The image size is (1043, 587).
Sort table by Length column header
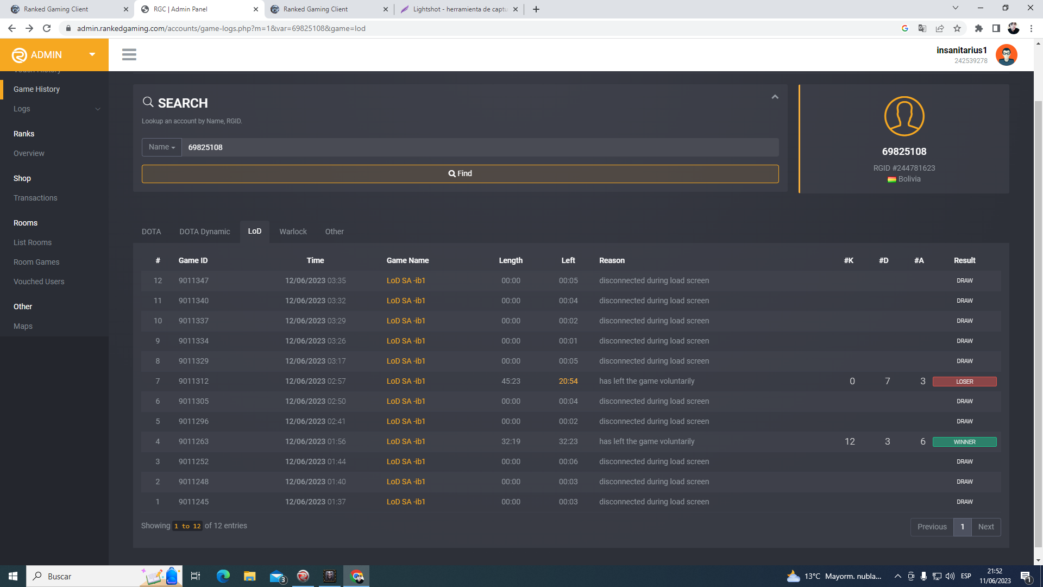511,261
